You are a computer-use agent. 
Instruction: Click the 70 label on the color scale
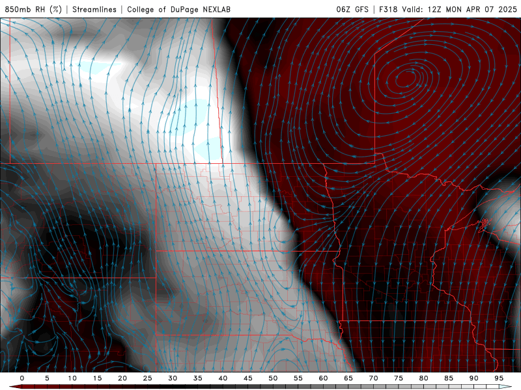pyautogui.click(x=373, y=378)
